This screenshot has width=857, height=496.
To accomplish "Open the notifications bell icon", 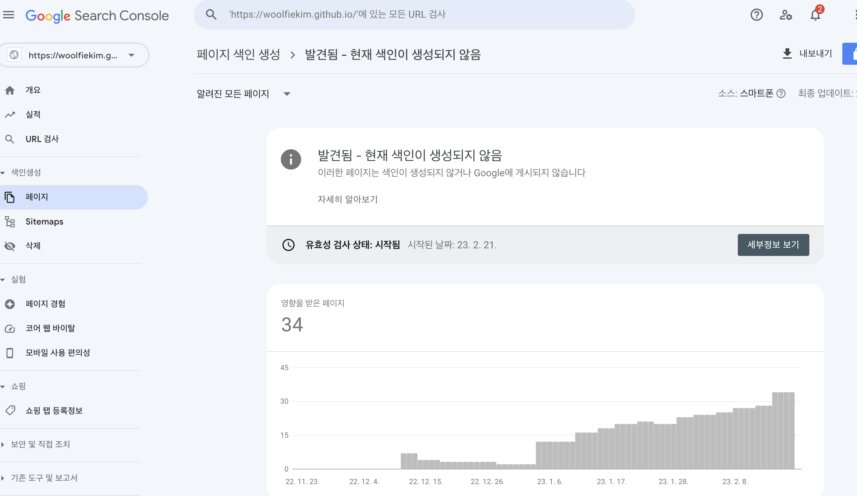I will tap(815, 15).
